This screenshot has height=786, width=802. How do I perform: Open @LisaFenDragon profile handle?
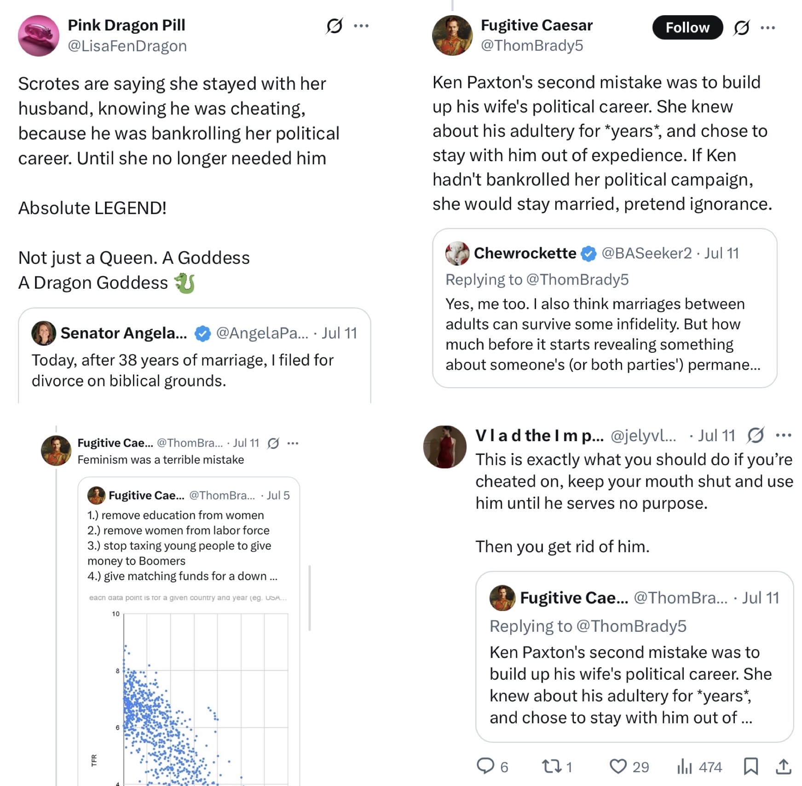[127, 46]
